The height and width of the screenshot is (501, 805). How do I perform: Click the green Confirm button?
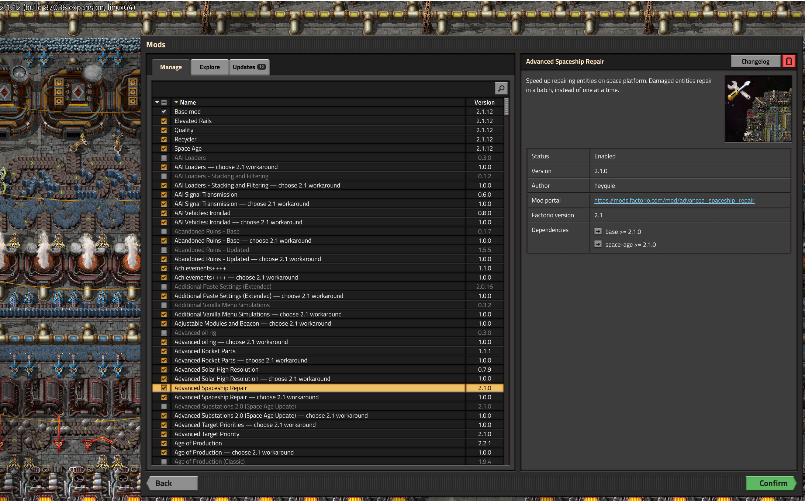pyautogui.click(x=771, y=483)
